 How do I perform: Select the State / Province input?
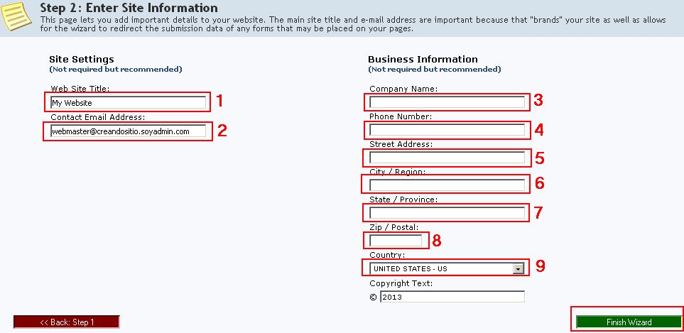[x=447, y=213]
